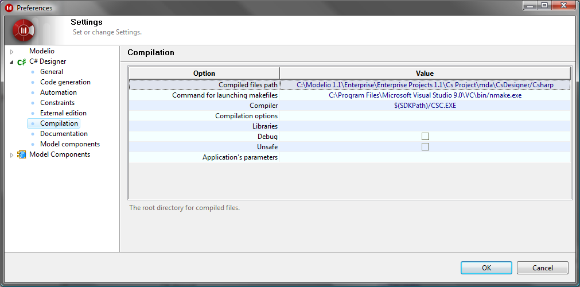Select the 'Libraries' option label
Image resolution: width=580 pixels, height=287 pixels.
[265, 126]
